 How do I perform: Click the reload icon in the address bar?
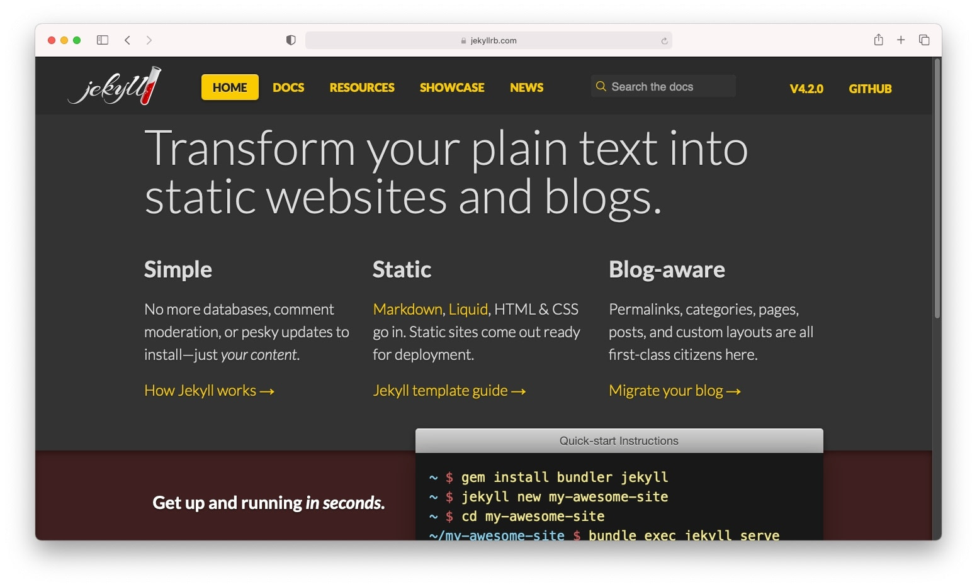tap(665, 40)
